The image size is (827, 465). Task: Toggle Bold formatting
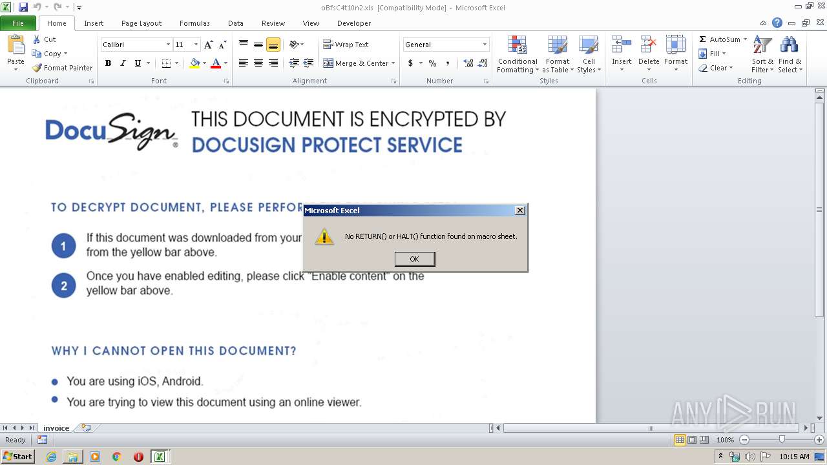[108, 63]
